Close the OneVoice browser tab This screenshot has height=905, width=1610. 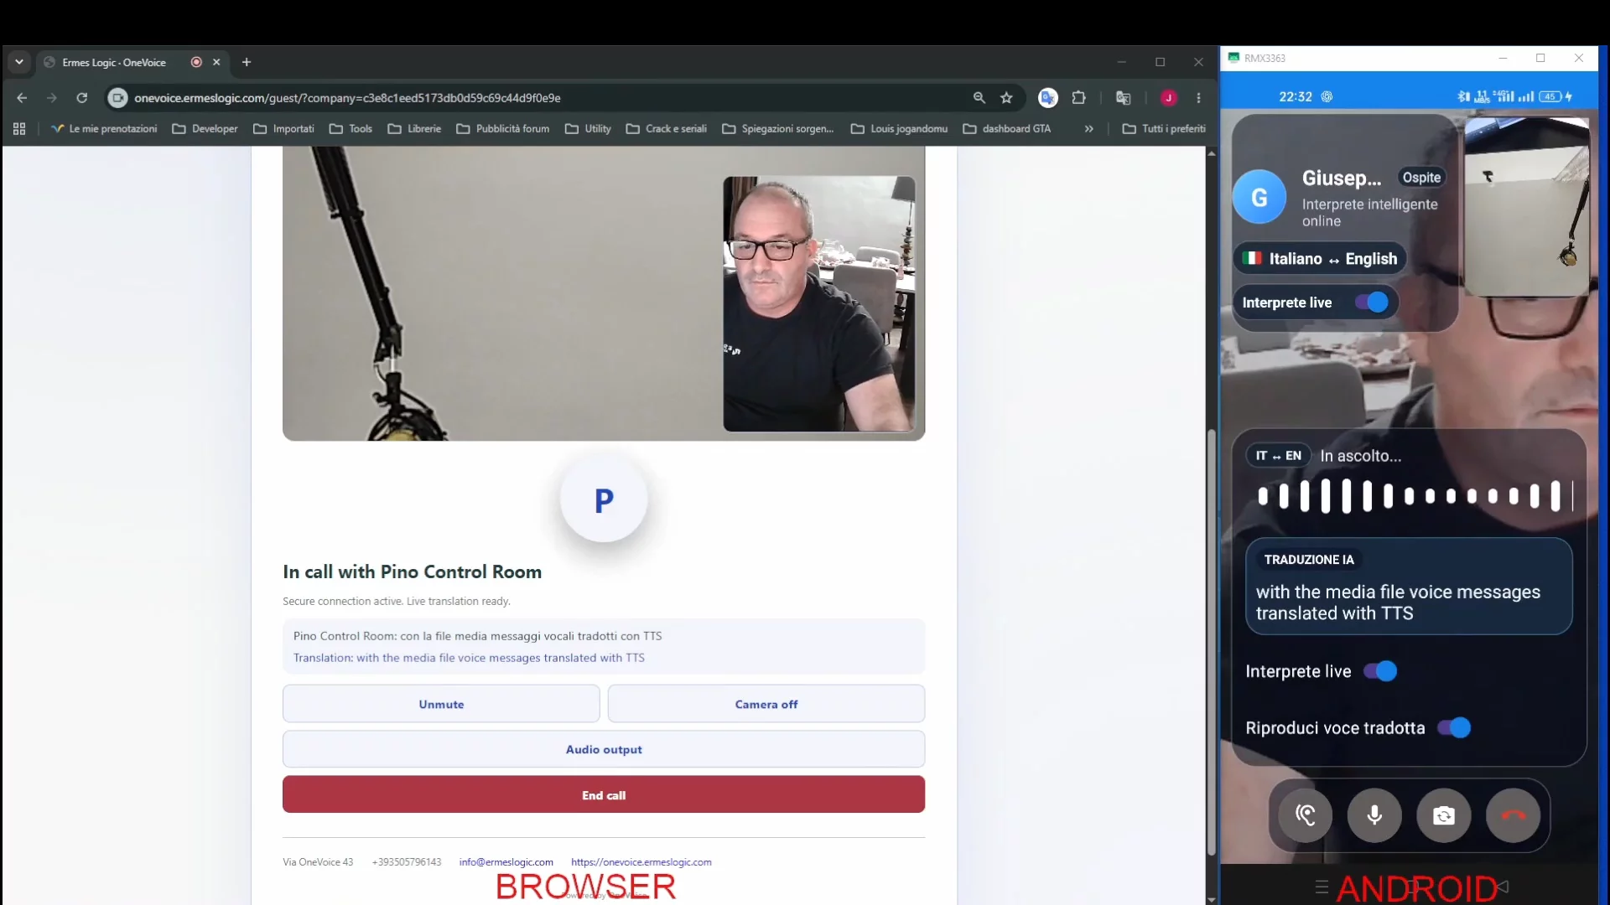pyautogui.click(x=216, y=62)
